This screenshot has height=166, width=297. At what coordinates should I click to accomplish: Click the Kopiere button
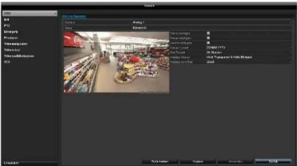(198, 162)
